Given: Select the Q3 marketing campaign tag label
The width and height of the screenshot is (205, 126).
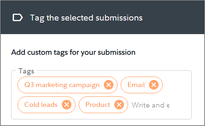Looking at the screenshot, I should coord(62,85).
